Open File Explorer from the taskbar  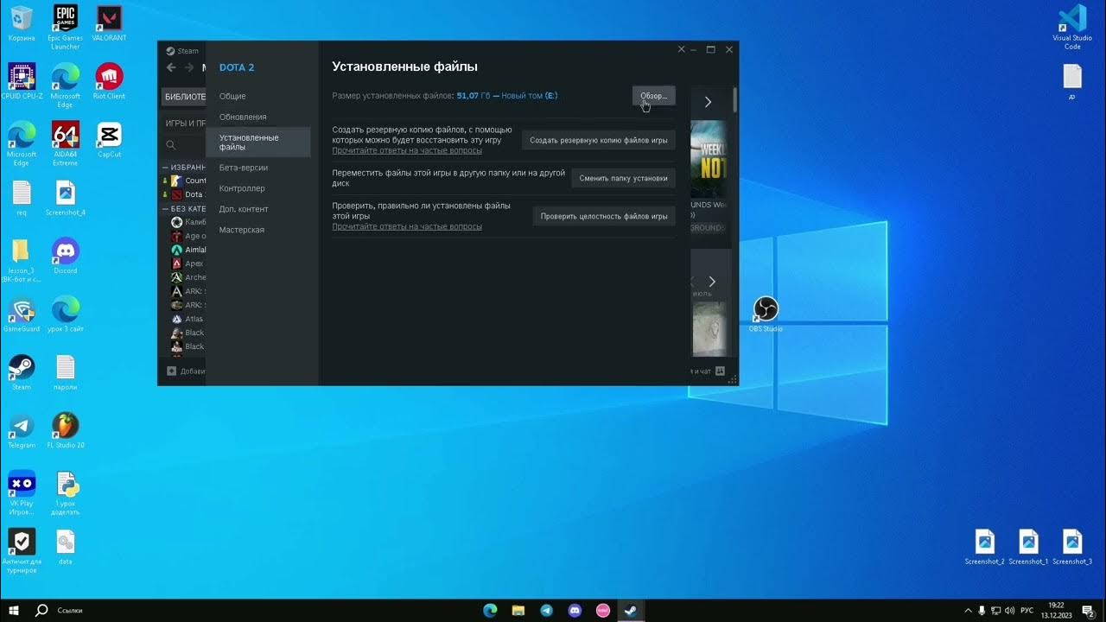point(518,611)
